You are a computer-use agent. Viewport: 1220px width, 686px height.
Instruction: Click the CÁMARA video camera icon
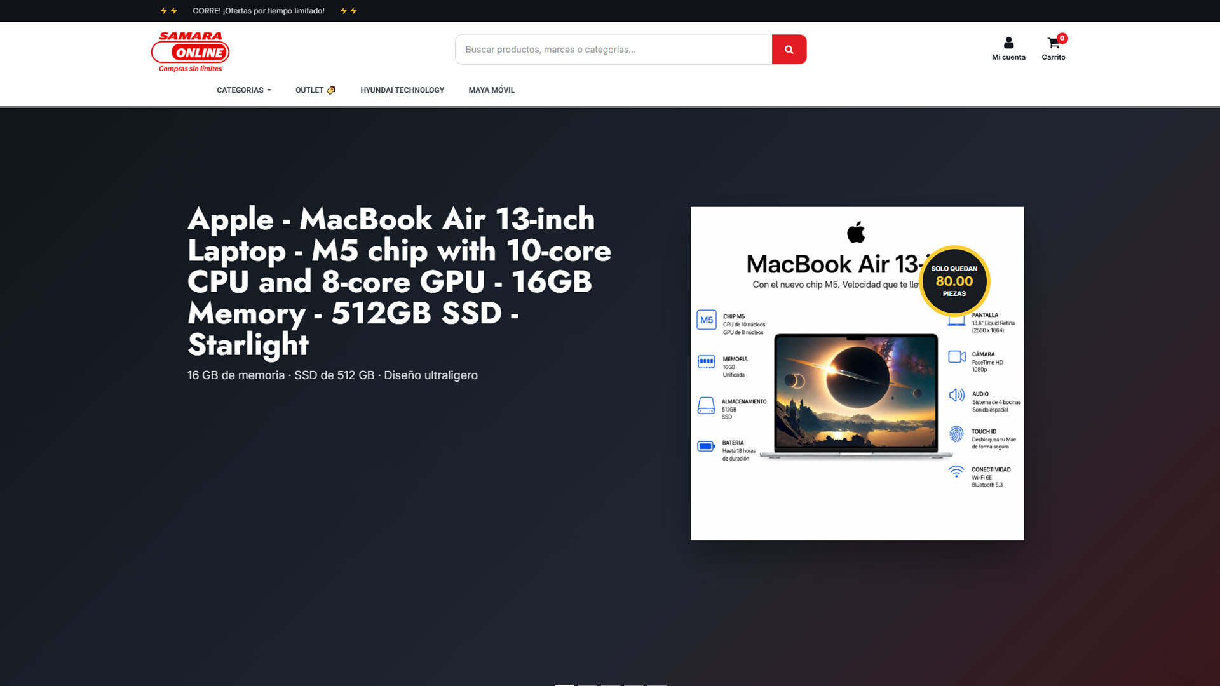(957, 357)
